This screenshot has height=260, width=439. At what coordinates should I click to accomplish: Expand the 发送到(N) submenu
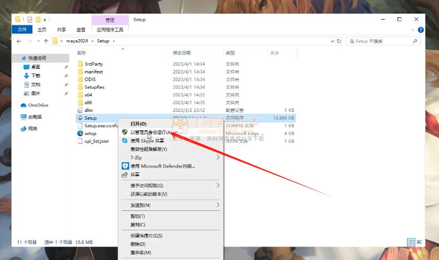217,204
